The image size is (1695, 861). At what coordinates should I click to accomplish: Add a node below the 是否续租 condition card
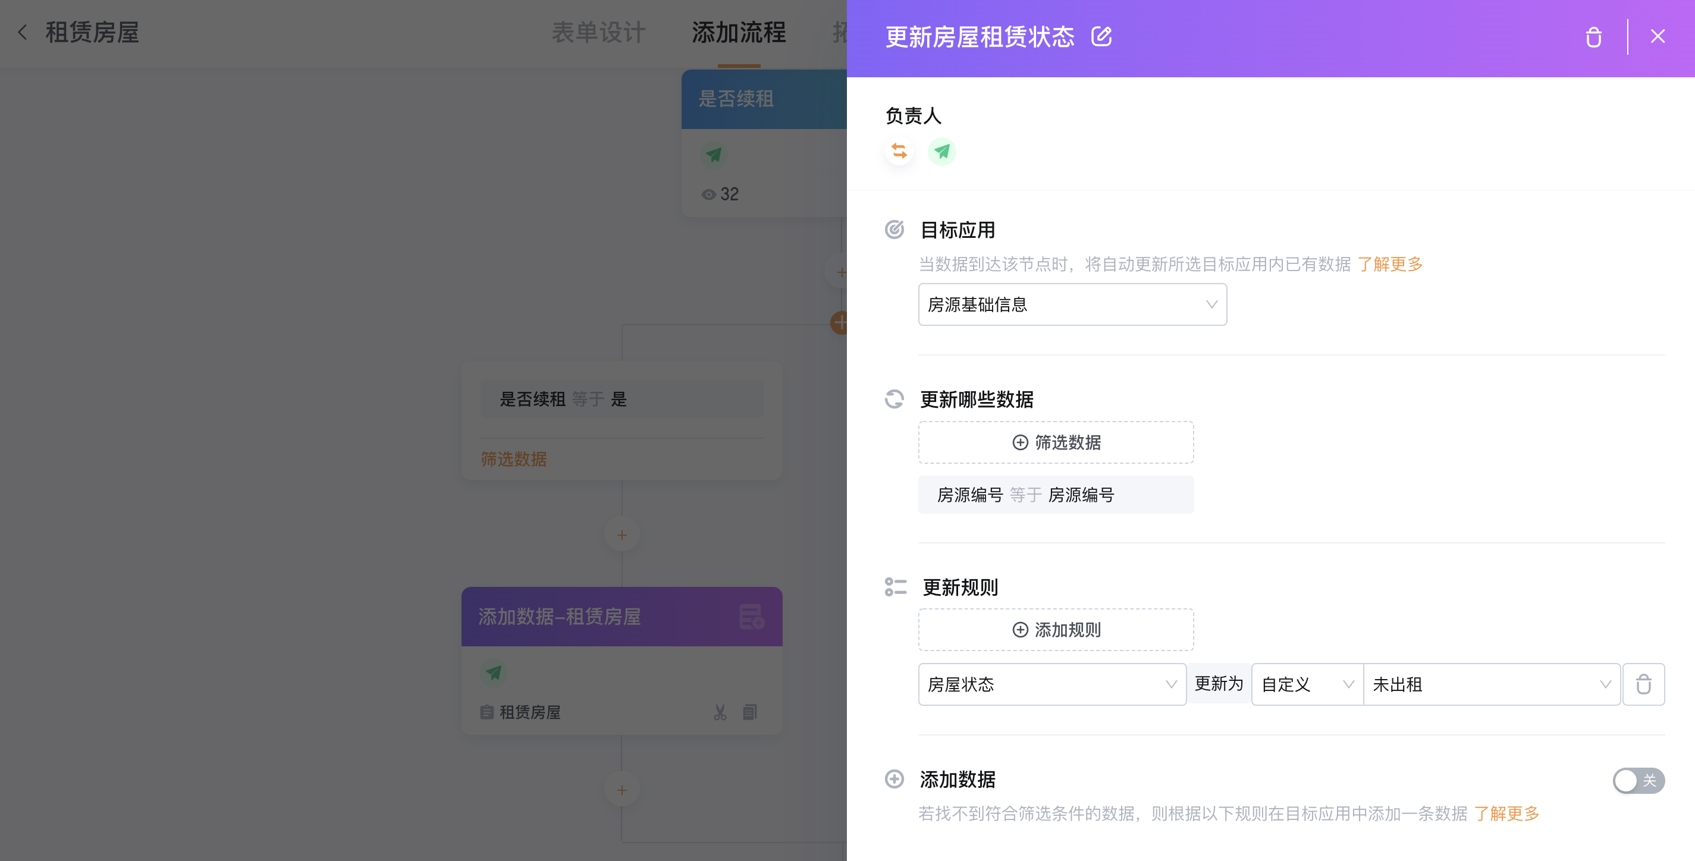coord(622,535)
